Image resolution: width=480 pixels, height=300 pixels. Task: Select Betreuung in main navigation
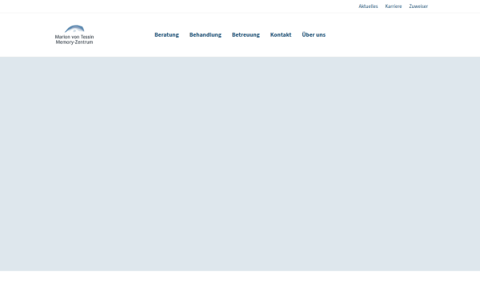pyautogui.click(x=246, y=35)
